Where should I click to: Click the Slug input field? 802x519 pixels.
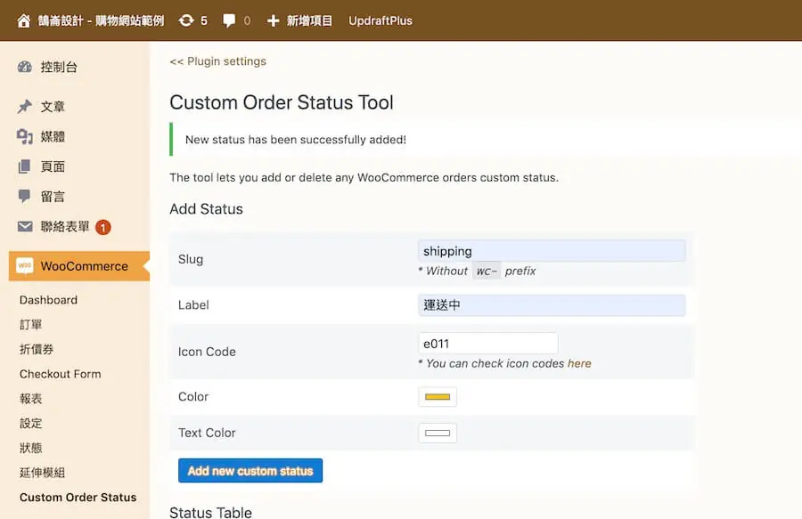click(552, 251)
